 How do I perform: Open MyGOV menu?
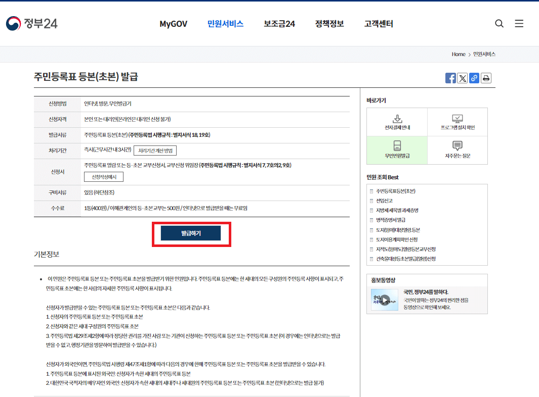tap(173, 24)
